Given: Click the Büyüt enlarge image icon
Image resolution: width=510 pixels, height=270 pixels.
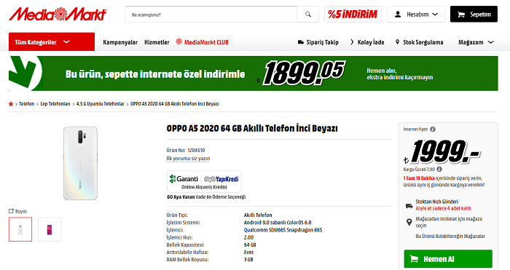Looking at the screenshot, I should pos(12,211).
